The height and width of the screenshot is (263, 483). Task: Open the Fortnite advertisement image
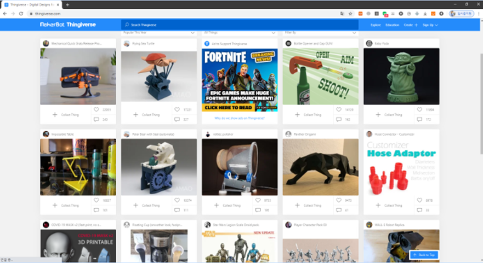(x=240, y=80)
